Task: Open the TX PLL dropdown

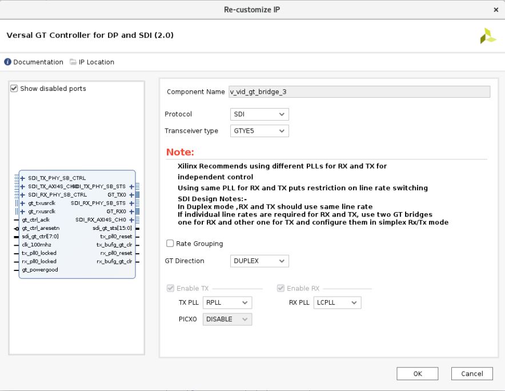Action: (x=227, y=303)
